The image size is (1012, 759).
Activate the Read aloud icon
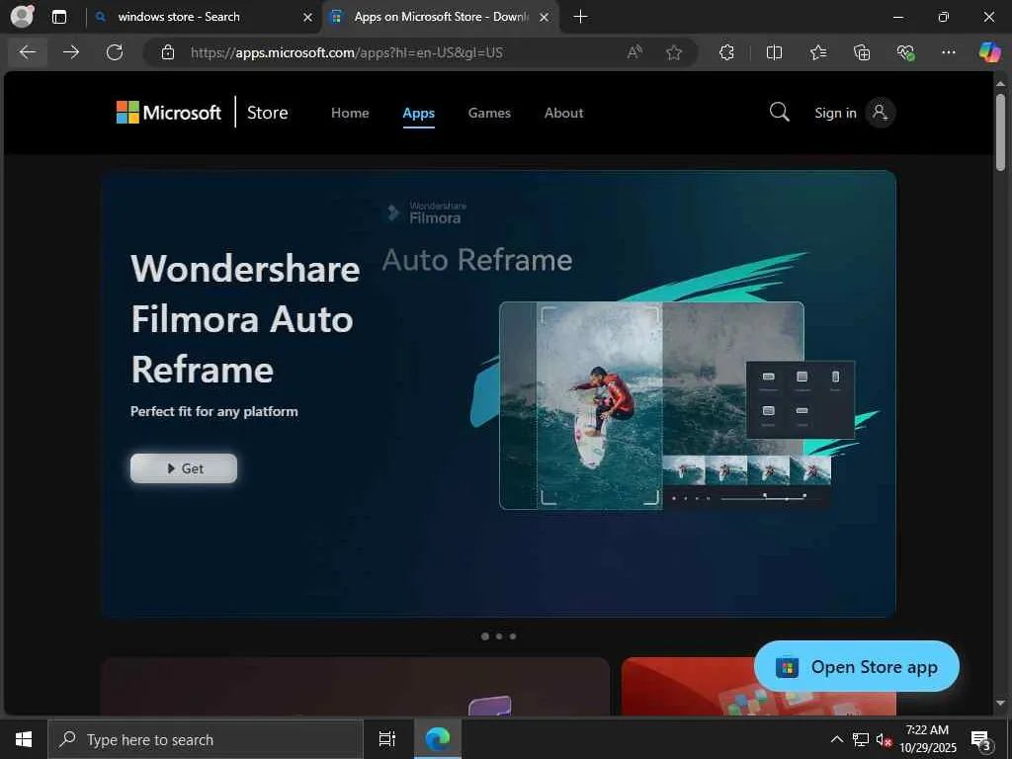click(x=634, y=52)
